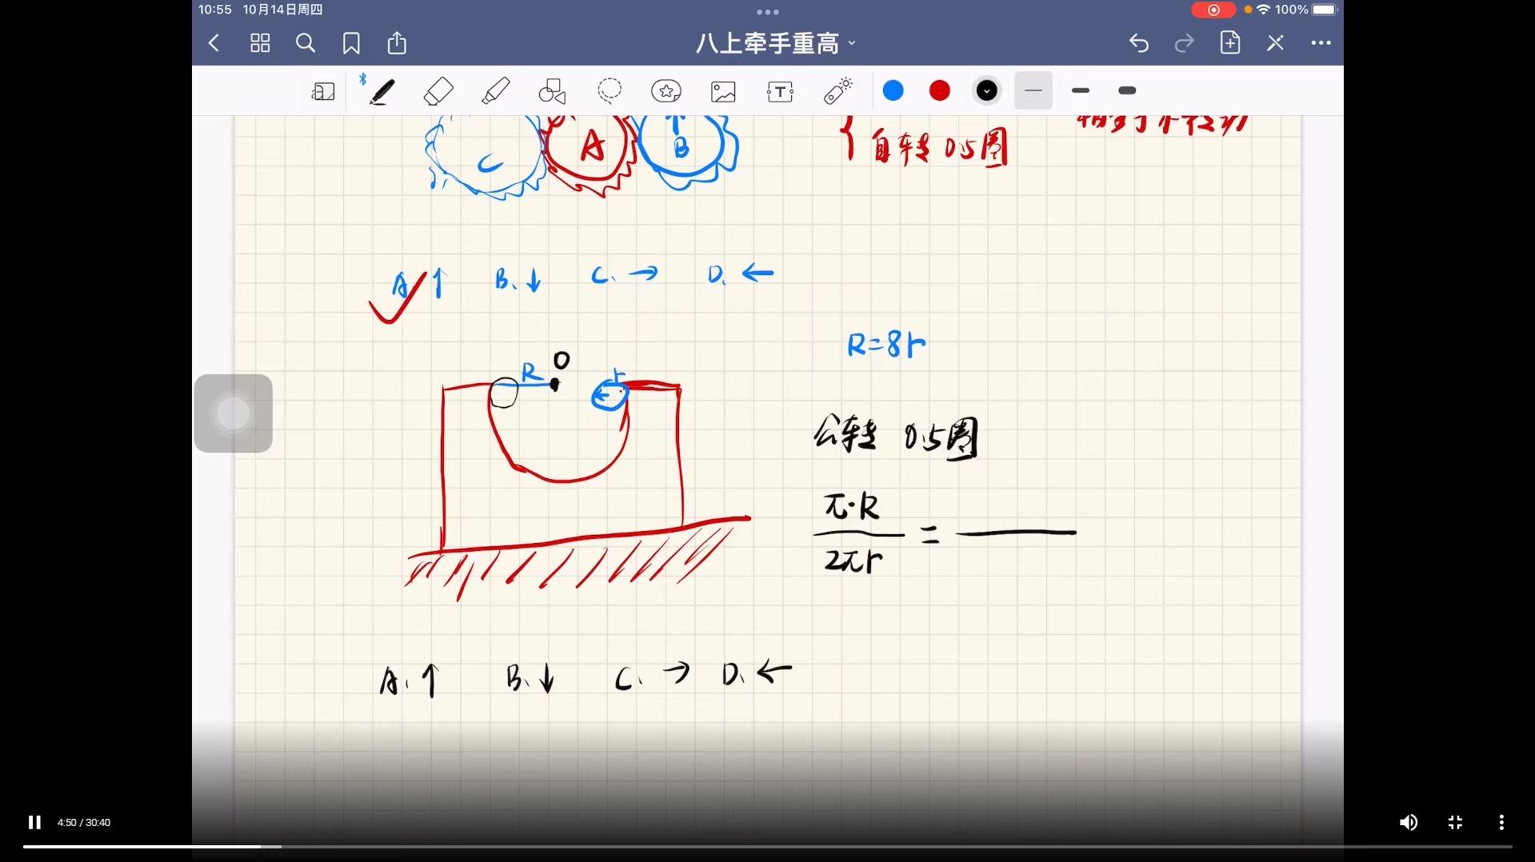The height and width of the screenshot is (862, 1535).
Task: Activate the Laser pointer tool
Action: 837,91
